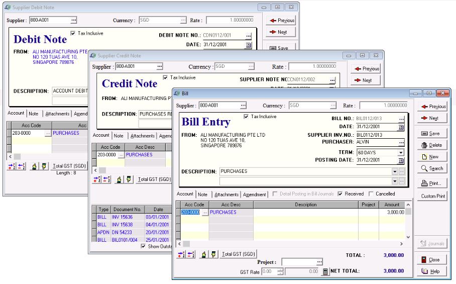Screen dimensions: 456x284
Task: Click the Supplier Inv. No. input field
Action: coord(380,135)
